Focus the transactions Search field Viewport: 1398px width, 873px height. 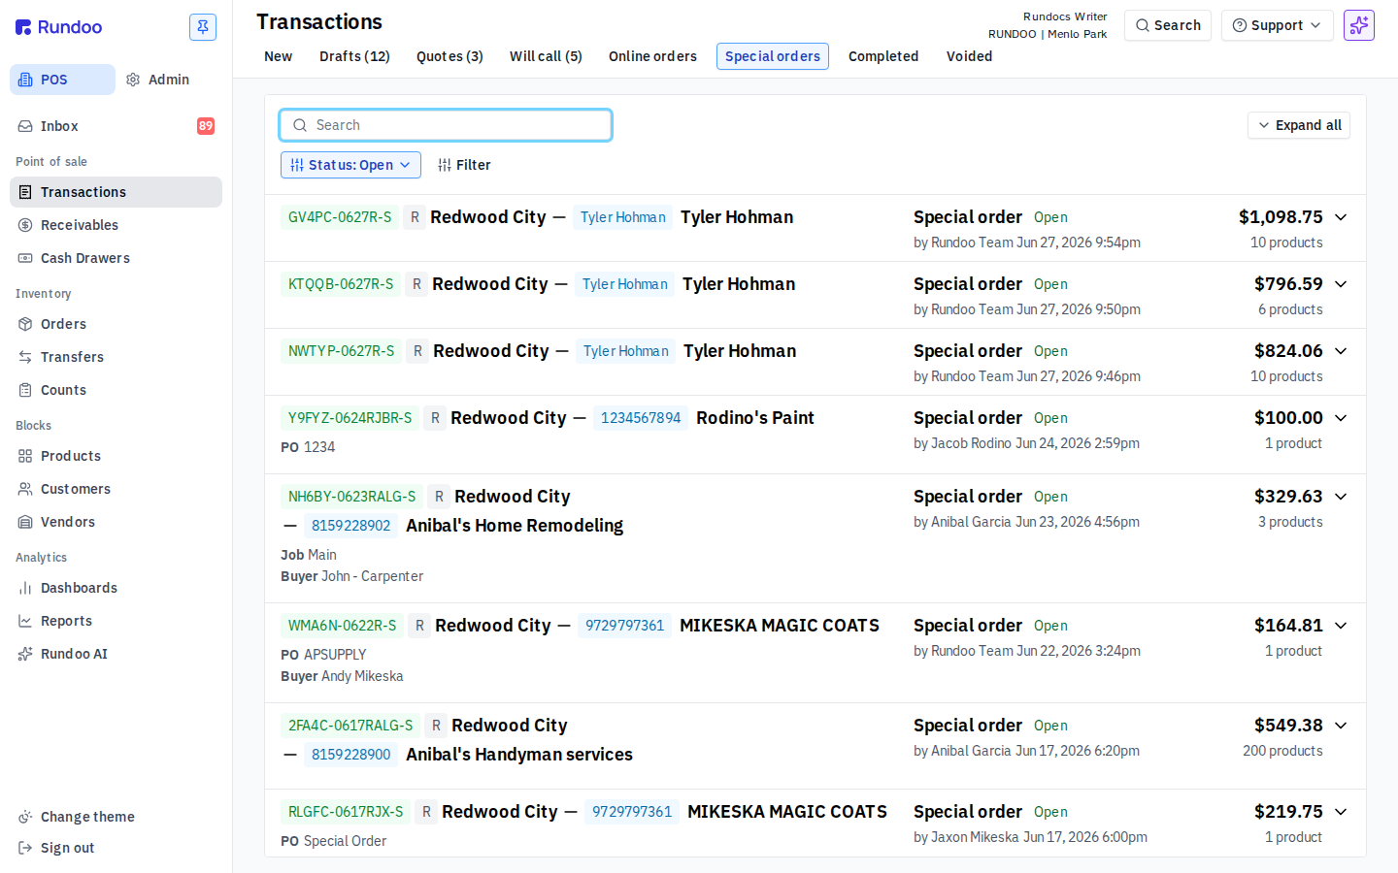click(446, 125)
